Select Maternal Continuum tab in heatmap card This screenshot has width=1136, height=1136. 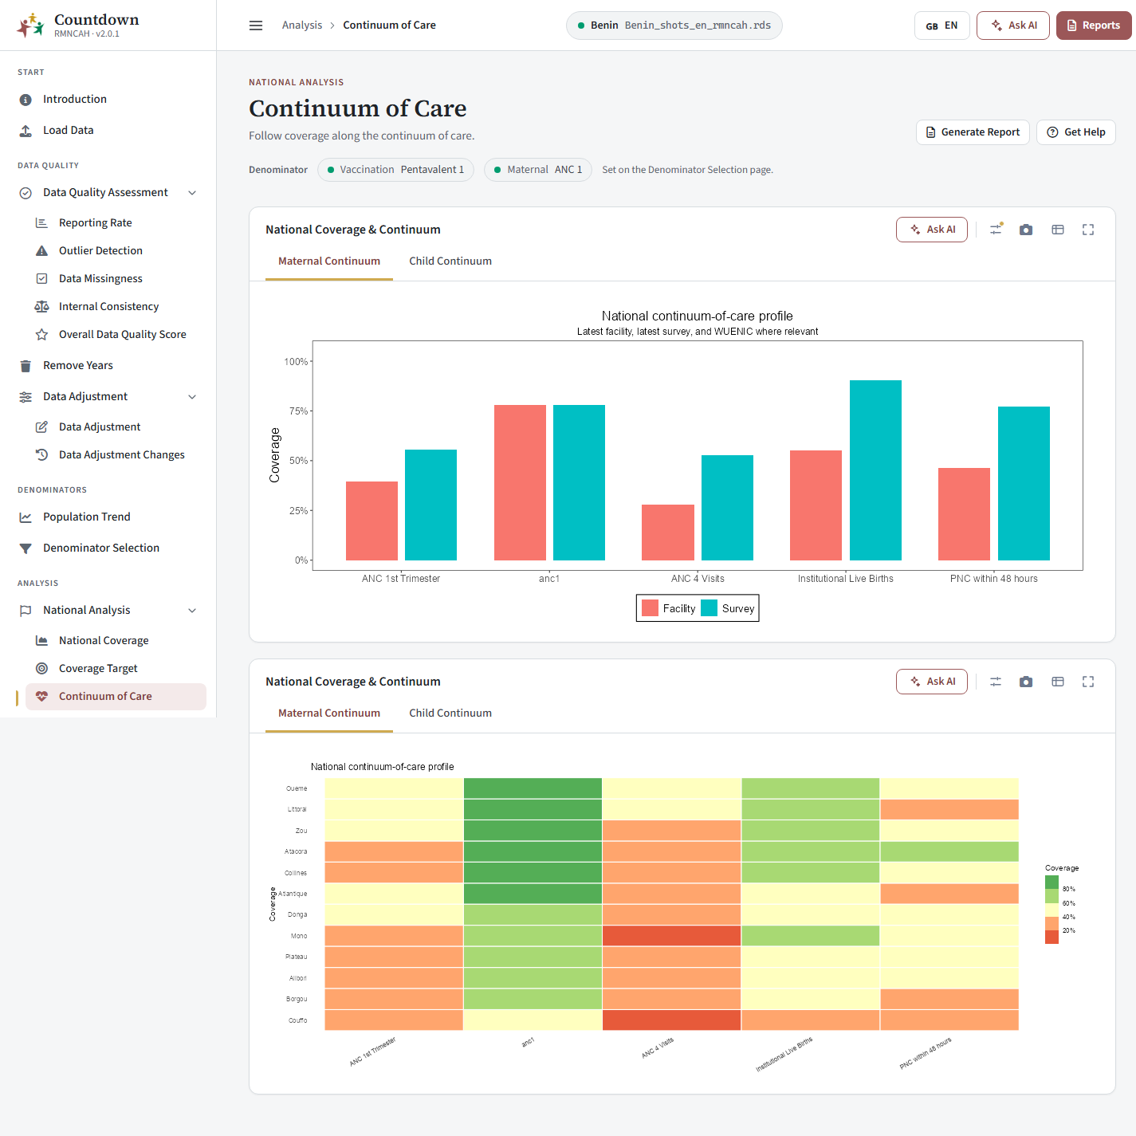pos(329,713)
